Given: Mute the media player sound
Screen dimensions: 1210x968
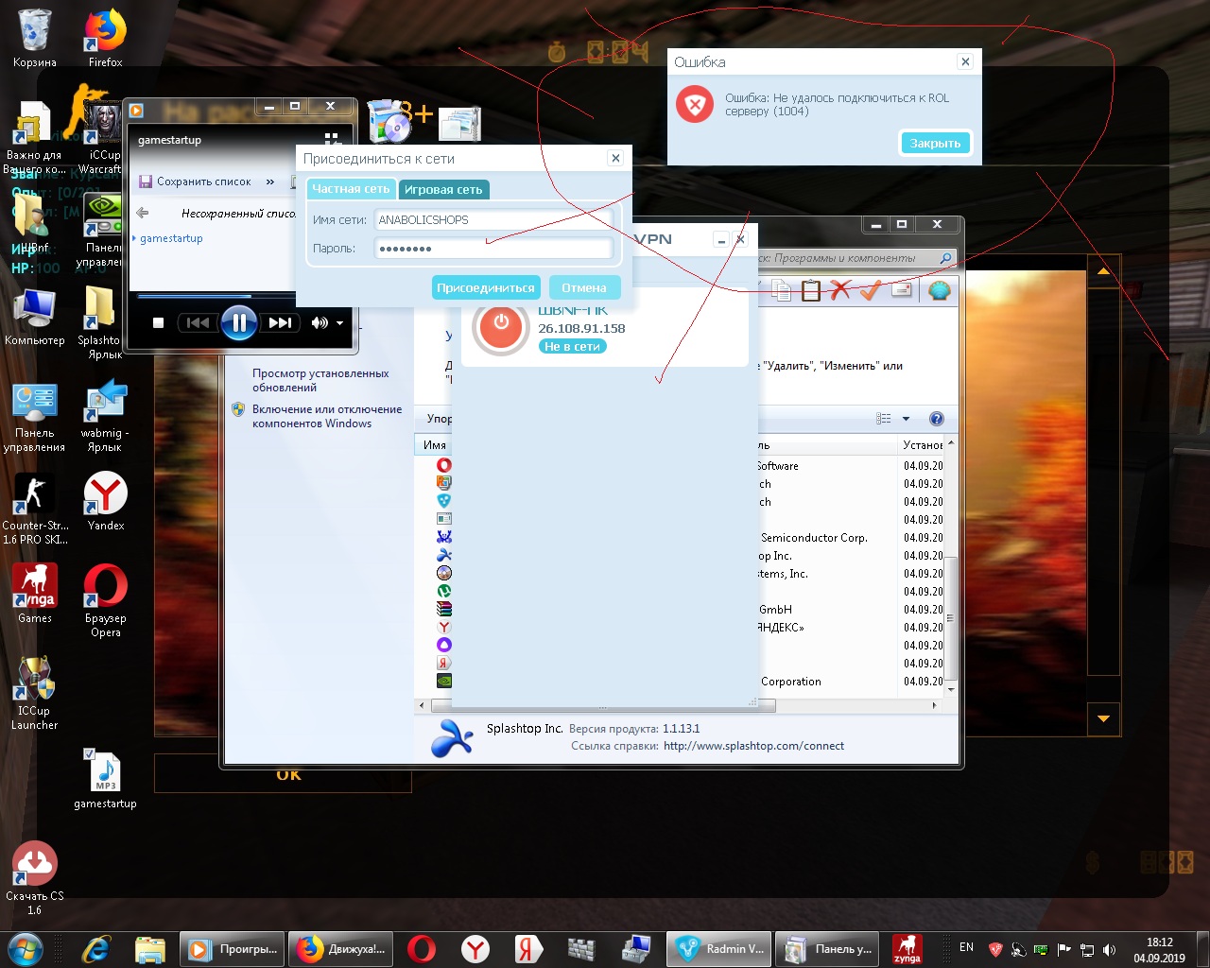Looking at the screenshot, I should pos(320,322).
